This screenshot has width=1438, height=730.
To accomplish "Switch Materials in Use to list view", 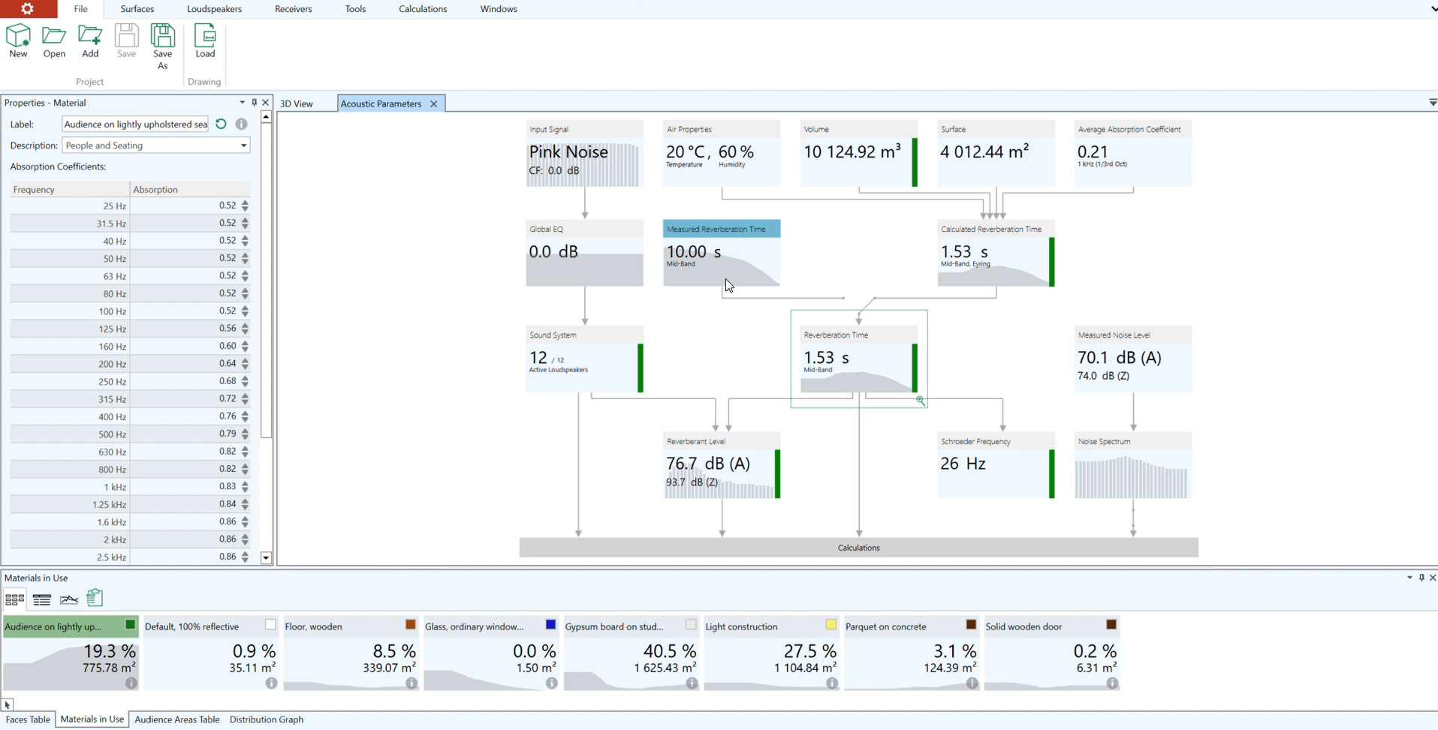I will pos(42,599).
